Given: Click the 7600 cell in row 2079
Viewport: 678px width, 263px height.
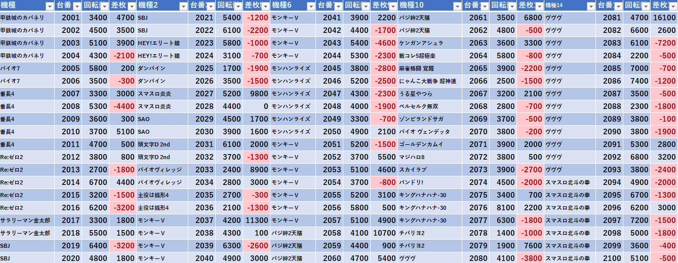Looking at the screenshot, I should pos(531,246).
